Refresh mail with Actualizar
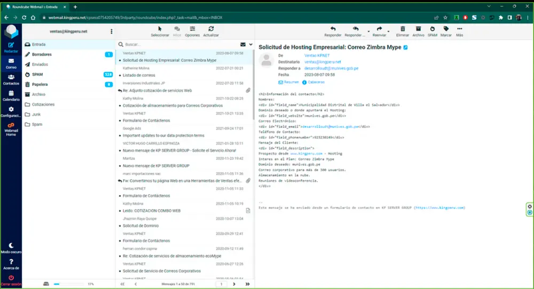Image resolution: width=534 pixels, height=289 pixels. coord(211,31)
